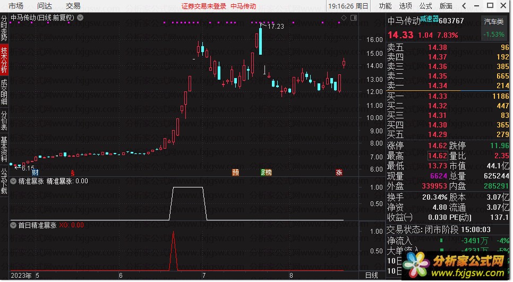The image size is (513, 282).
Task: Click the 跌停 price 11.96
Action: [x=500, y=146]
